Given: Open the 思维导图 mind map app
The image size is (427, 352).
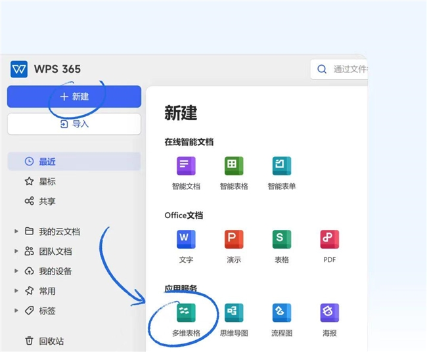Looking at the screenshot, I should tap(233, 313).
